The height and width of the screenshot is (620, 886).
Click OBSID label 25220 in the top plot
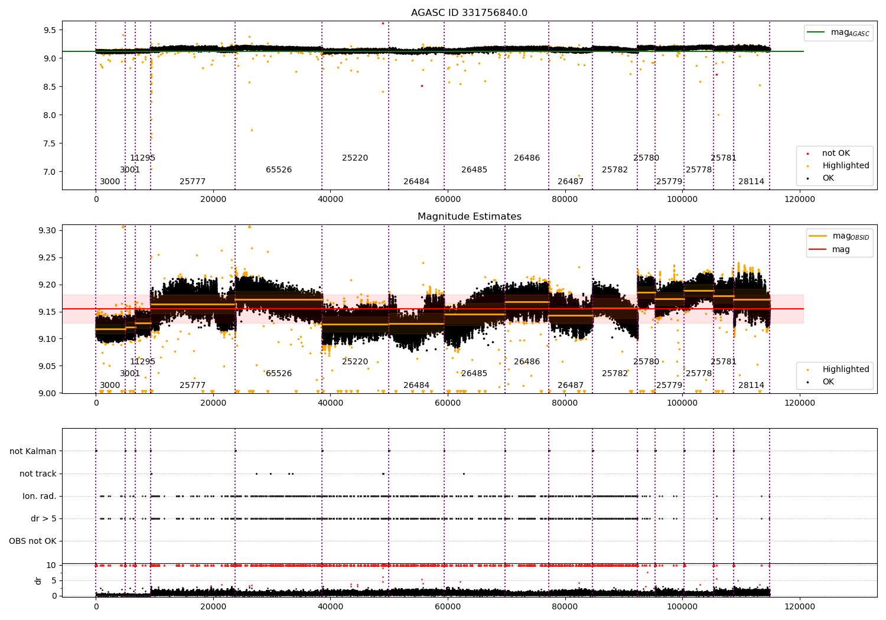pos(355,158)
